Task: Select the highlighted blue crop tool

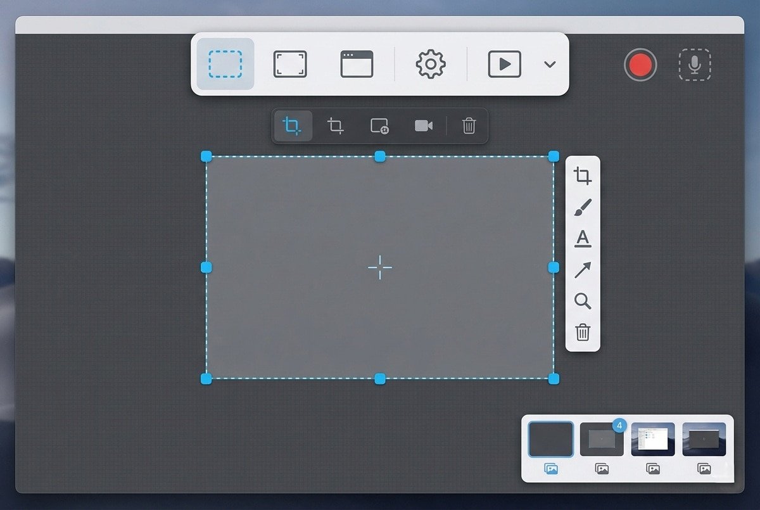Action: point(292,125)
